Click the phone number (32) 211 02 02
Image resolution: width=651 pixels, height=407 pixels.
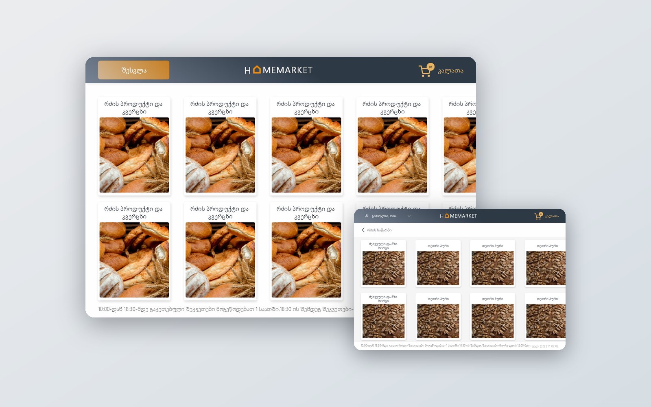(549, 346)
